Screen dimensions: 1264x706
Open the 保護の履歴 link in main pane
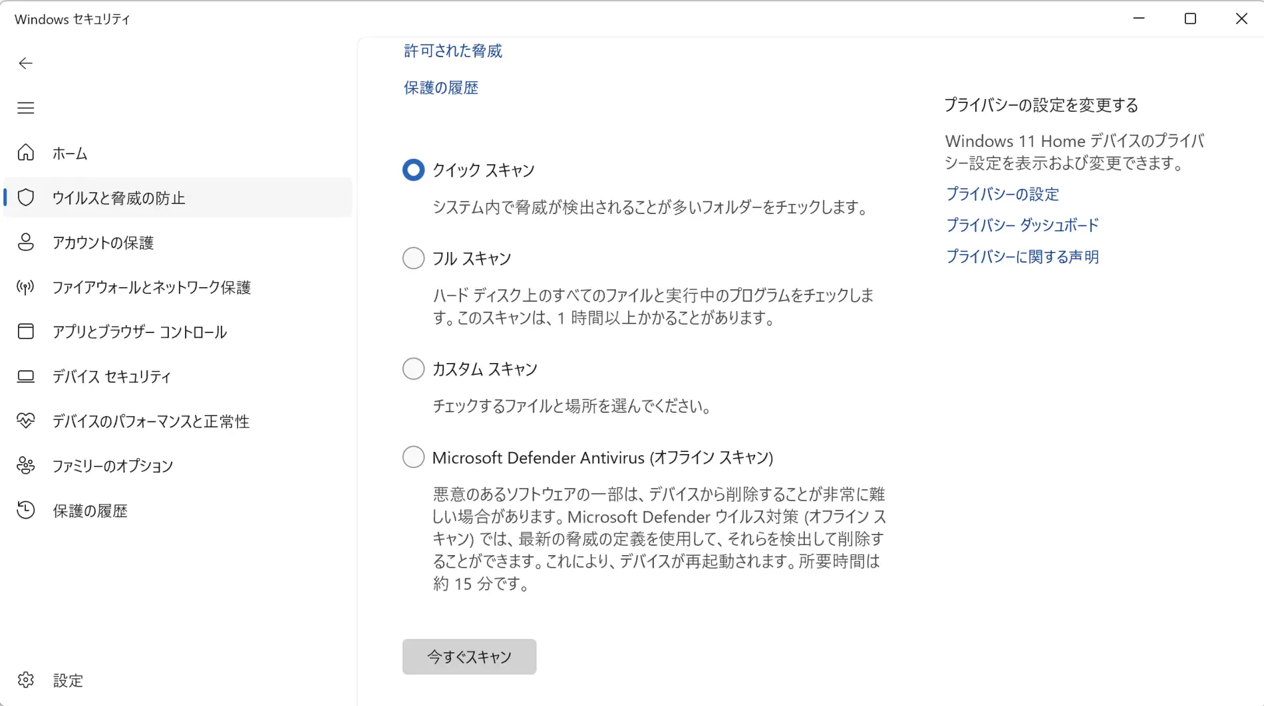[x=441, y=88]
